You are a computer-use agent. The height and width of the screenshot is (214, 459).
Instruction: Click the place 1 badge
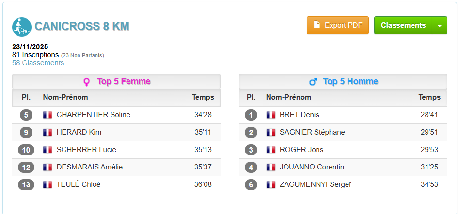pyautogui.click(x=251, y=115)
